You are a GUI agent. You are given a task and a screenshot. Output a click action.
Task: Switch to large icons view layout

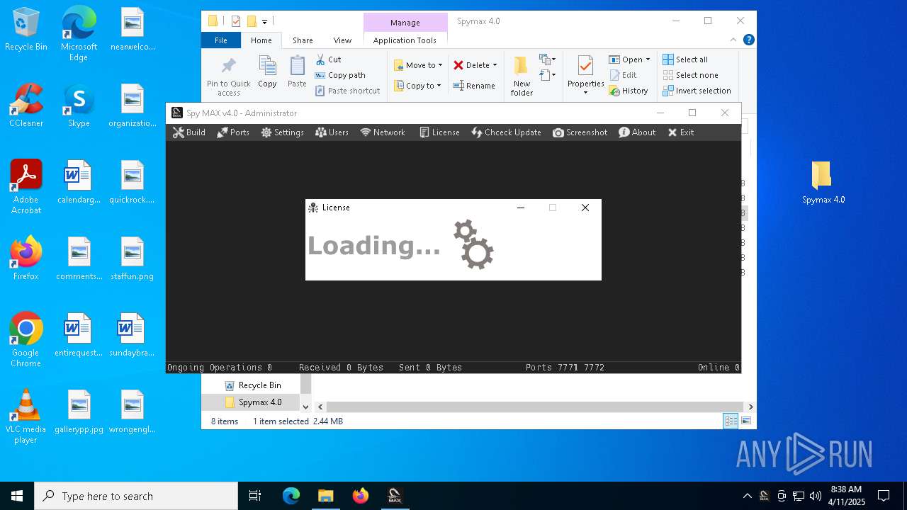pos(745,421)
